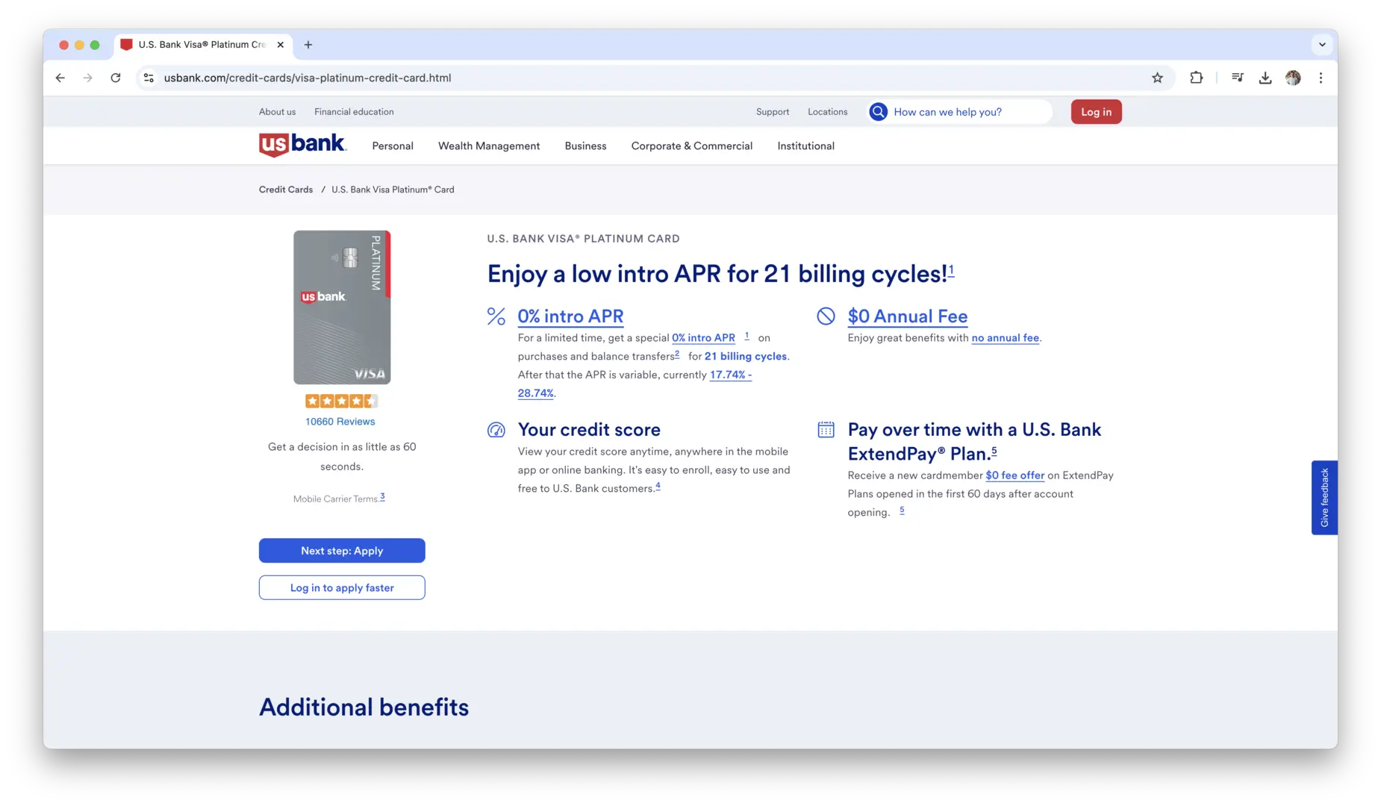The width and height of the screenshot is (1381, 806).
Task: Open the Personal menu
Action: (x=393, y=146)
